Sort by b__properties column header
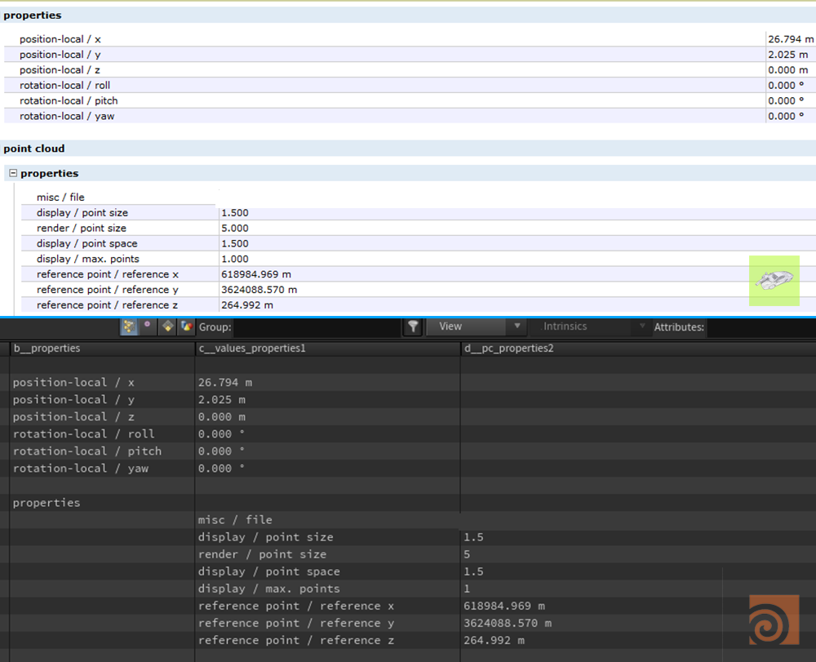Image resolution: width=816 pixels, height=662 pixels. [x=103, y=349]
